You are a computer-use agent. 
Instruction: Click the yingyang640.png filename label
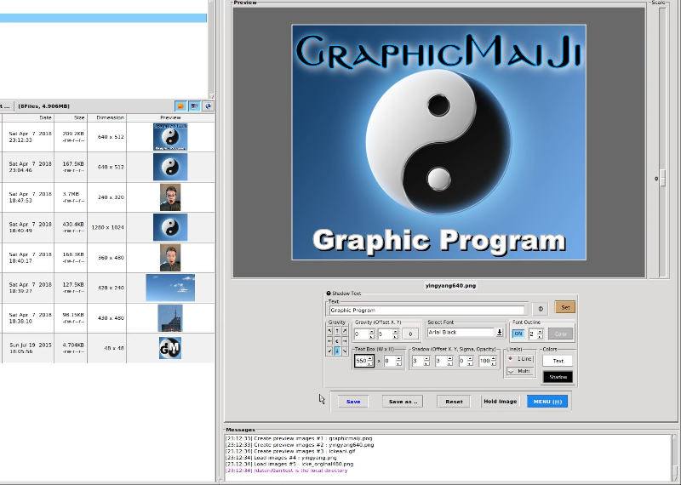click(451, 286)
